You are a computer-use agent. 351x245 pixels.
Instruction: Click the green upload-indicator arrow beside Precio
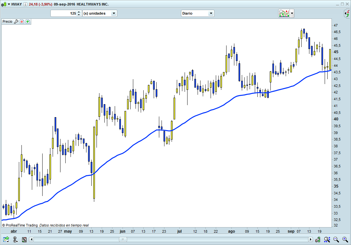click(x=28, y=21)
